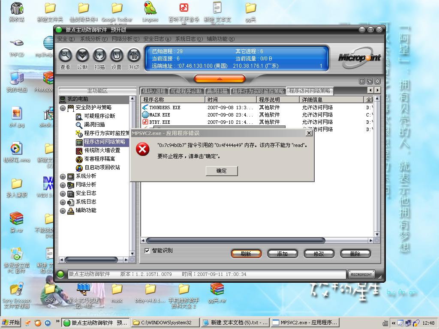
Task: Open the music desktop folder
Action: 117,293
